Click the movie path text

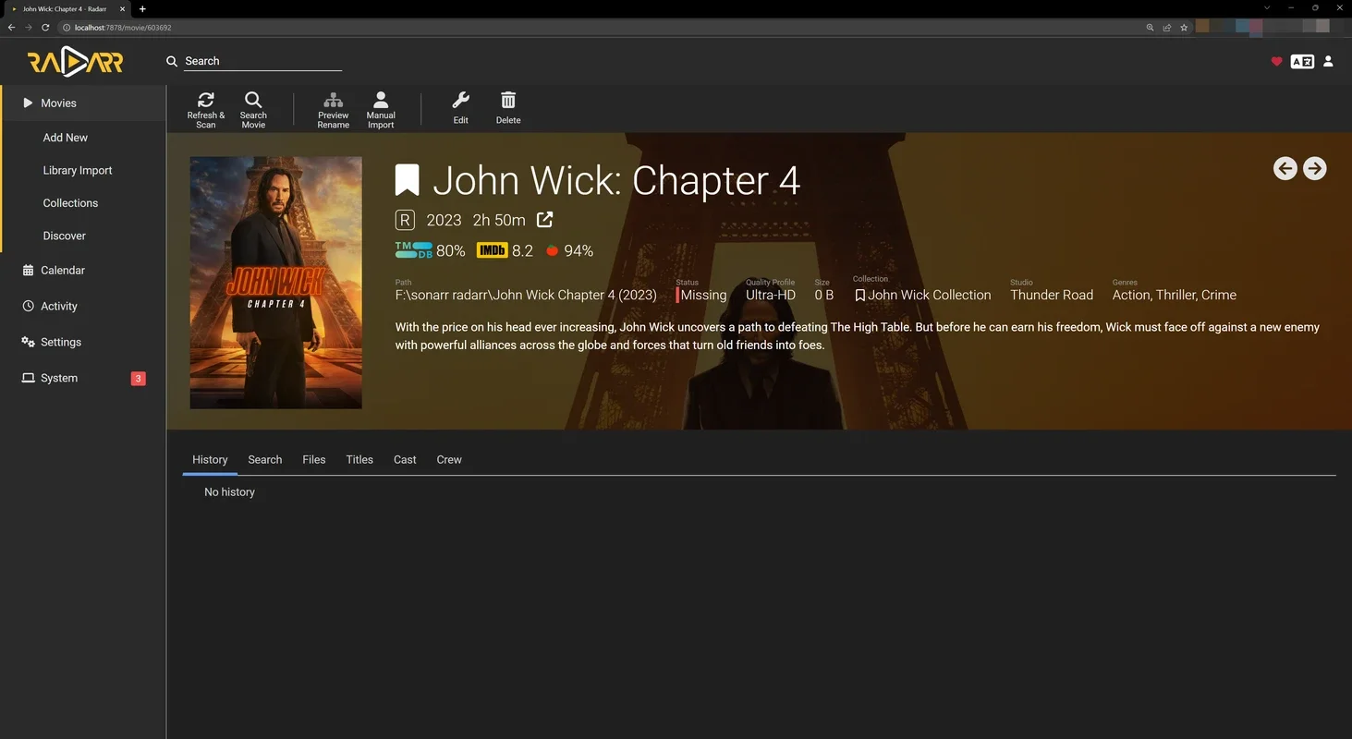pyautogui.click(x=526, y=295)
